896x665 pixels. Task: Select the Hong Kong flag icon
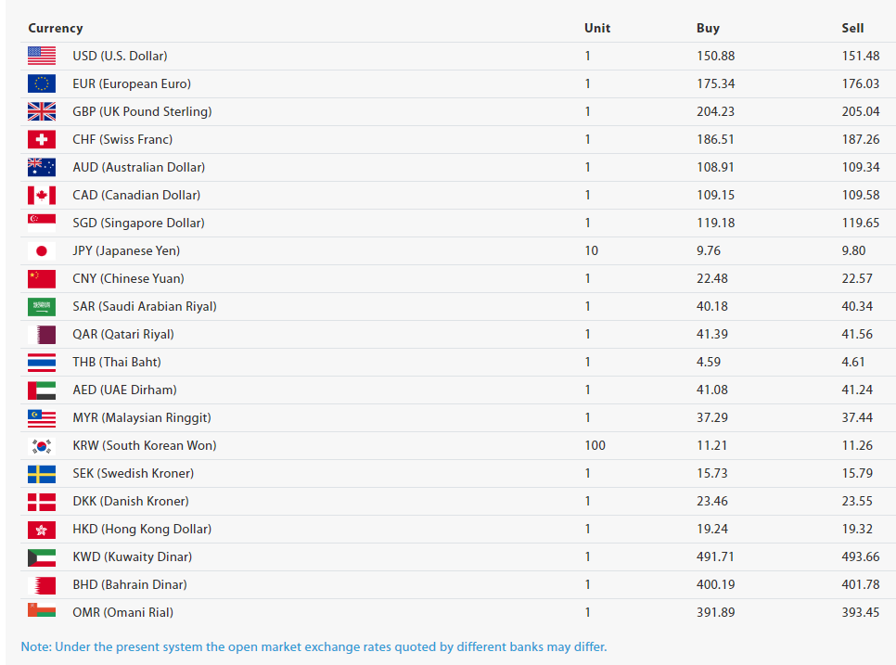pos(42,529)
